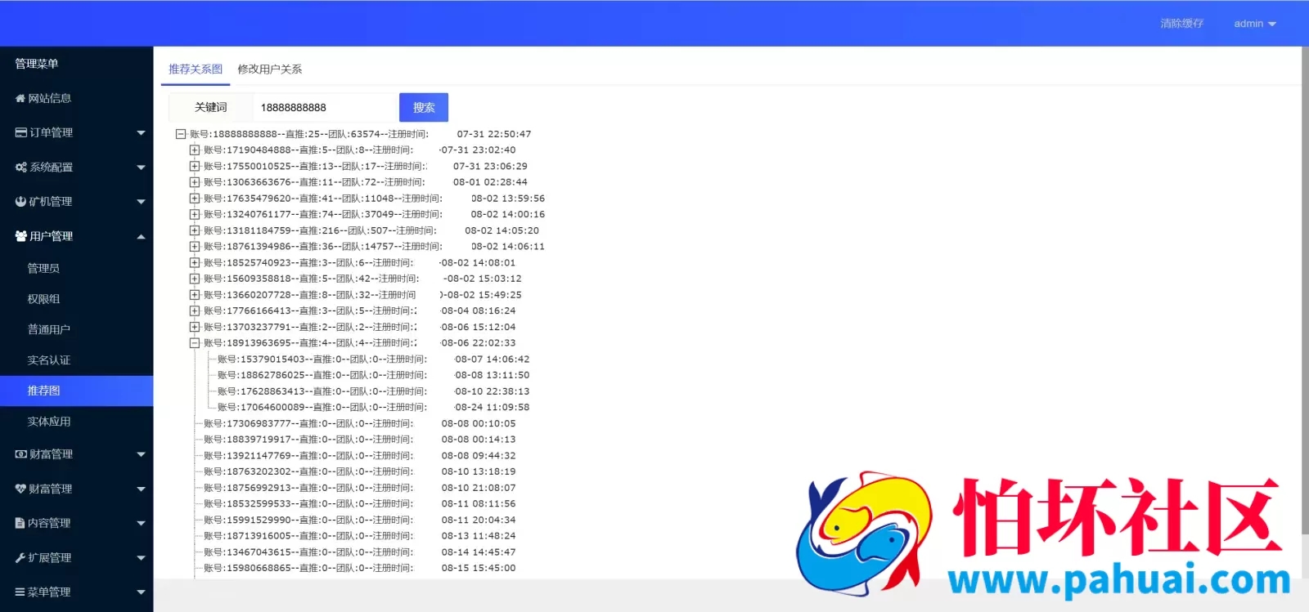The width and height of the screenshot is (1309, 612).
Task: Collapse tree node 账号 18913963695
Action: tap(195, 343)
